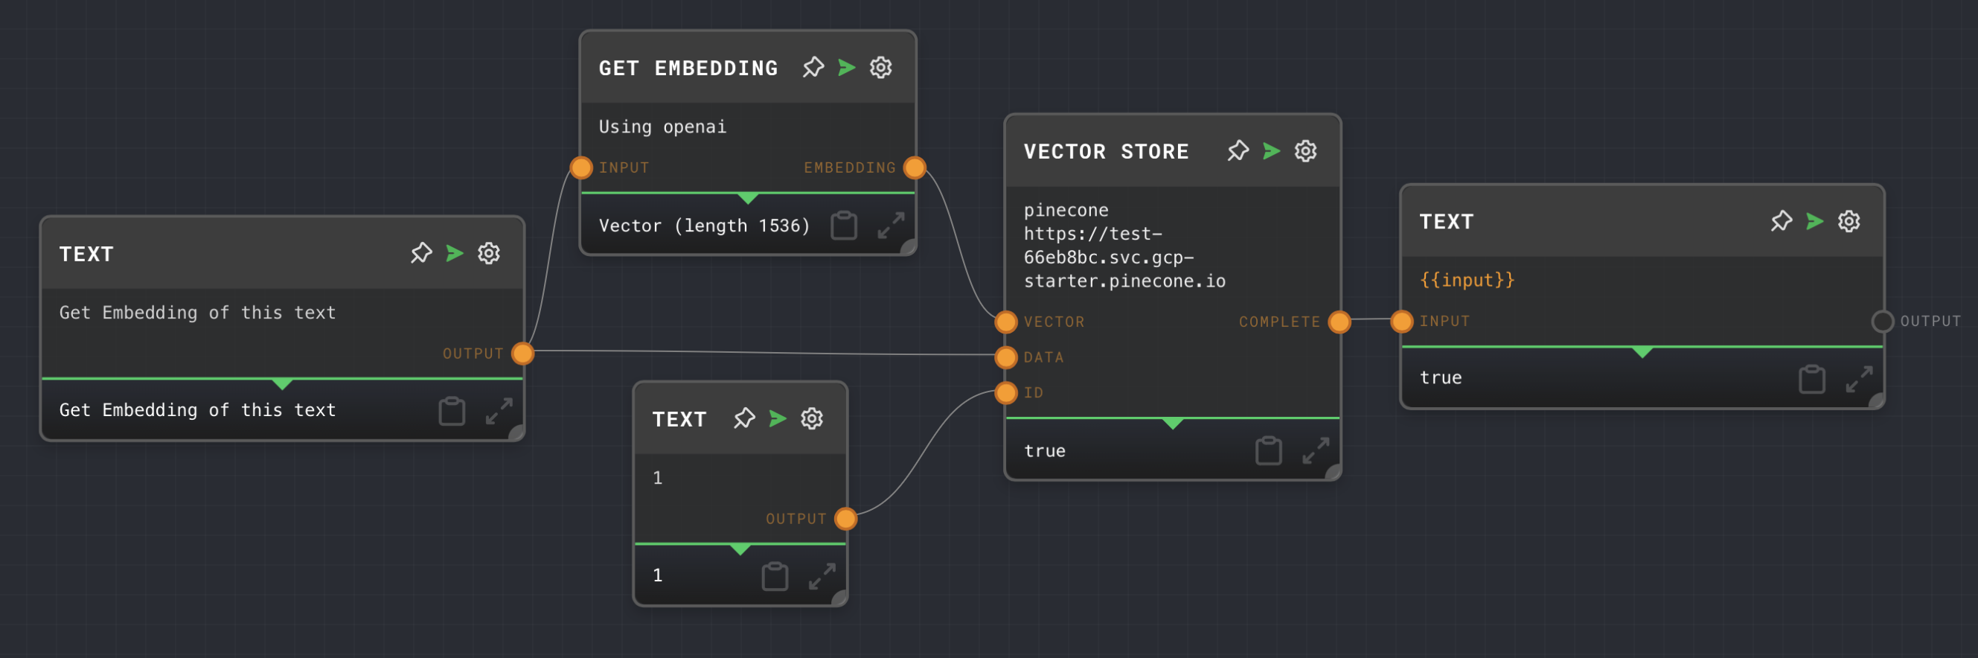Collapse the Vector Store output panel via green triangle

[x=1174, y=423]
